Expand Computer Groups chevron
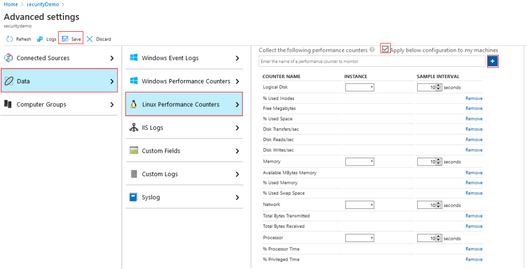527x269 pixels. [x=112, y=104]
